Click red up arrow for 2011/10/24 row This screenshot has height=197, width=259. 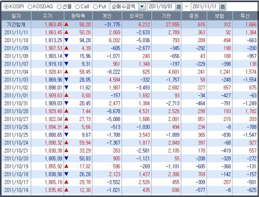[66, 142]
